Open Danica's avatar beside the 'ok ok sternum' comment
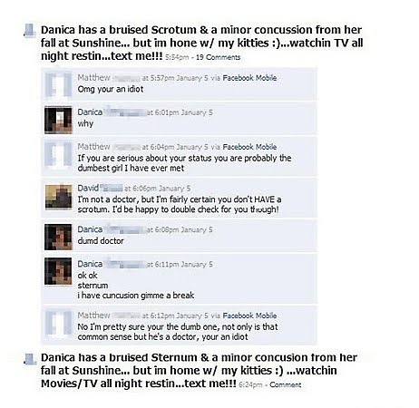Viewport: 419px width, 408px height. pos(58,271)
